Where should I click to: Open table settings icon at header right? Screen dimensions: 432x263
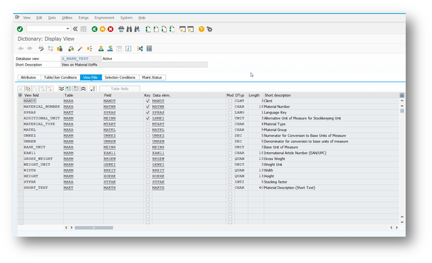(x=402, y=95)
